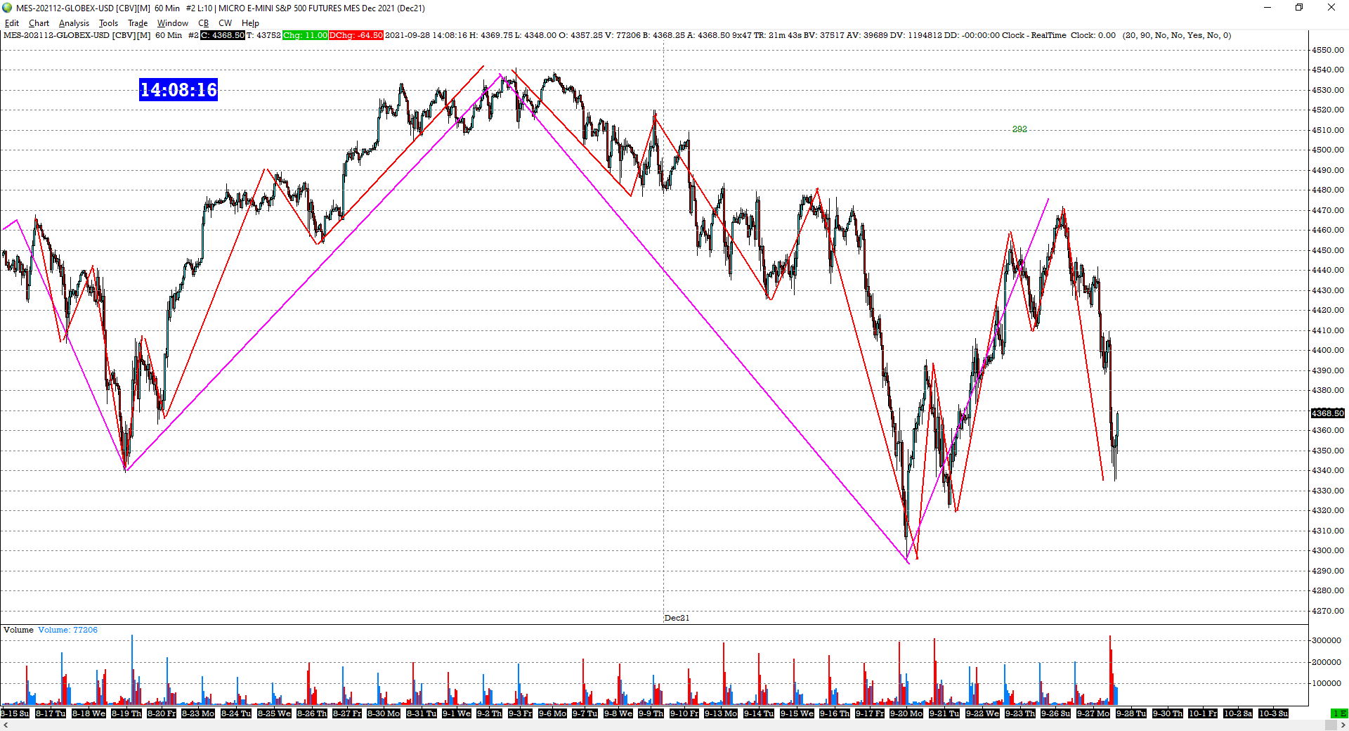Click the '8-30 Mo' date label

click(x=384, y=713)
